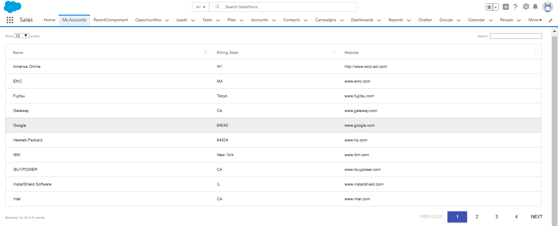Sort table by Billing State arrows
This screenshot has height=226, width=558.
pos(334,53)
